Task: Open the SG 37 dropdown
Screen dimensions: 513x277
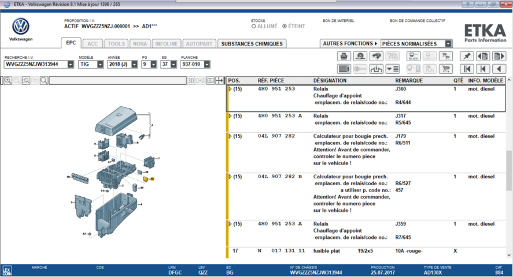Action: (x=174, y=65)
